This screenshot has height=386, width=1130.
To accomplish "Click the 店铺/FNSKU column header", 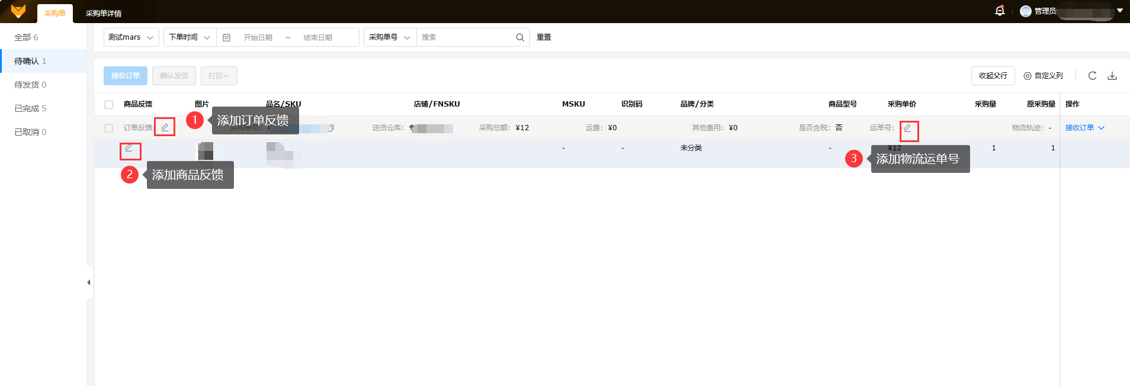I will tap(437, 104).
